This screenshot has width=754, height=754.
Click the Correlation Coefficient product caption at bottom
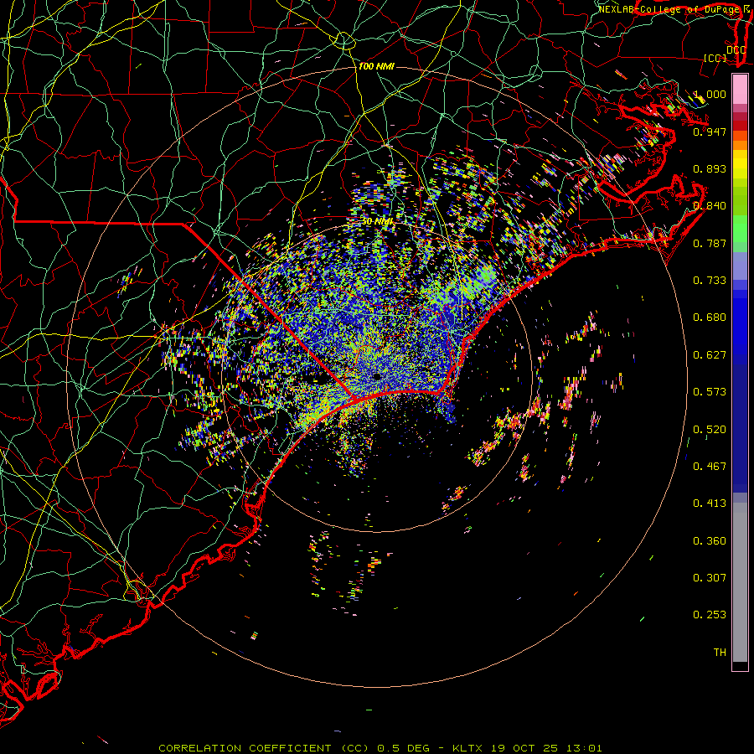380,748
